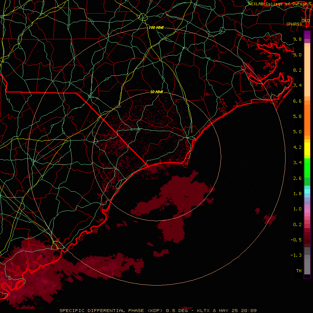
Task: Click the 8.2 value on color scale
Action: point(297,70)
